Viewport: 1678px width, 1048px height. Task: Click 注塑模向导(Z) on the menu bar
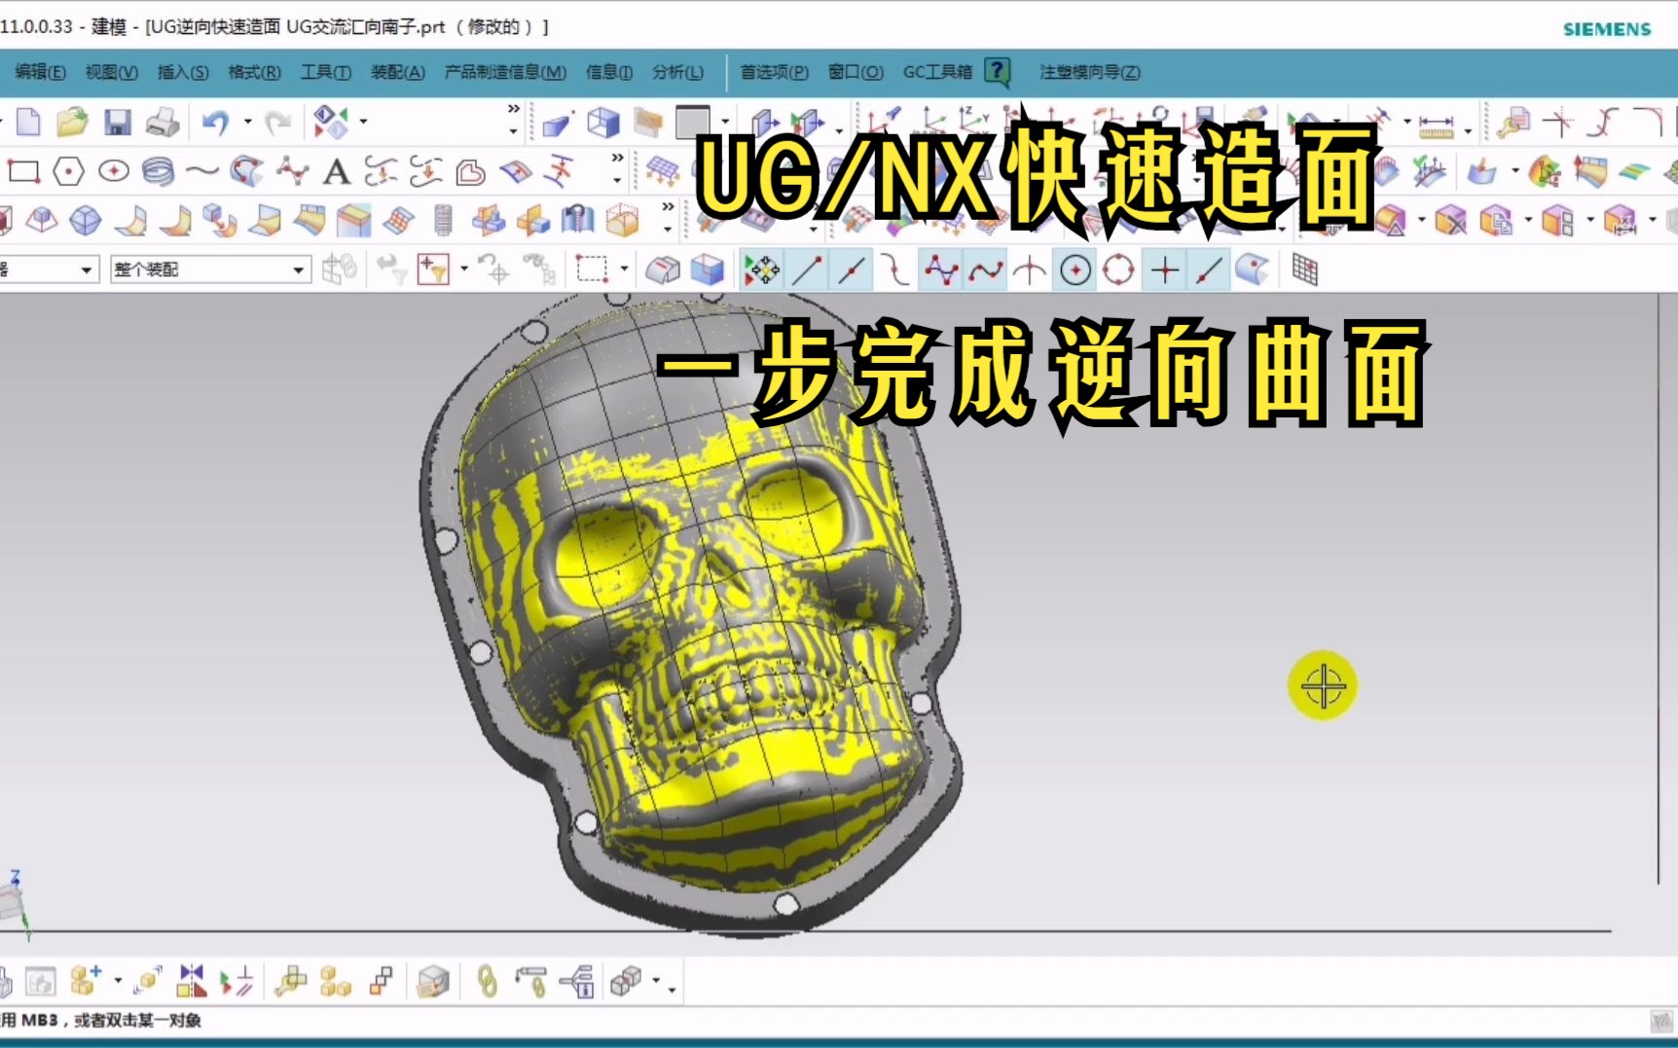pos(1087,72)
